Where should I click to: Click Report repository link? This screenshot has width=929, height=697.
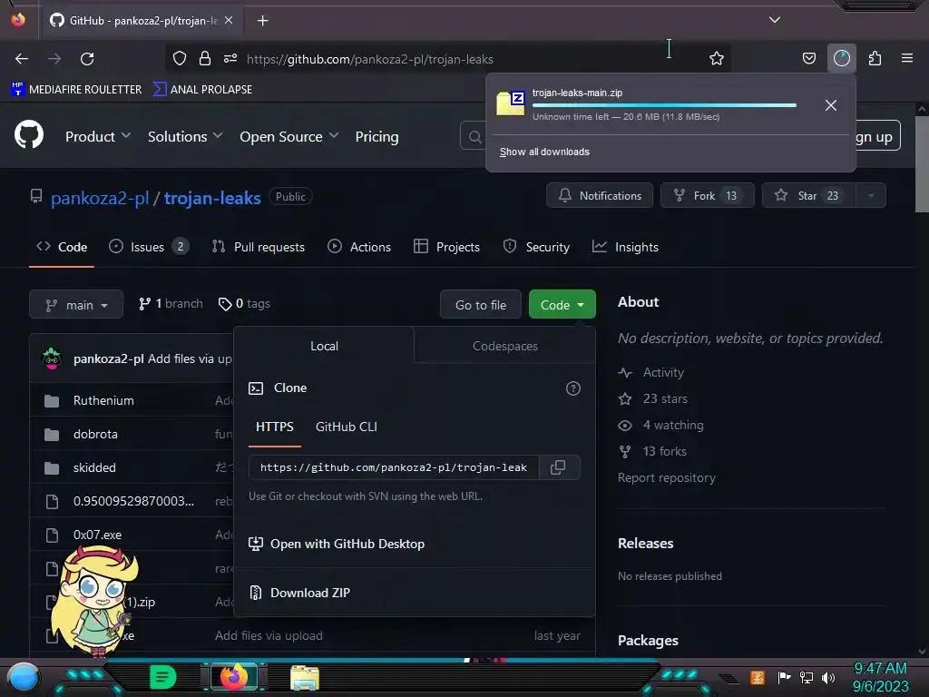click(x=667, y=477)
